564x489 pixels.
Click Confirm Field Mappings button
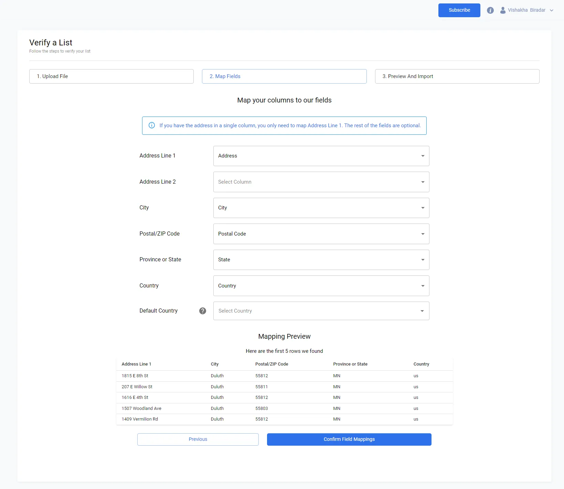click(x=349, y=439)
